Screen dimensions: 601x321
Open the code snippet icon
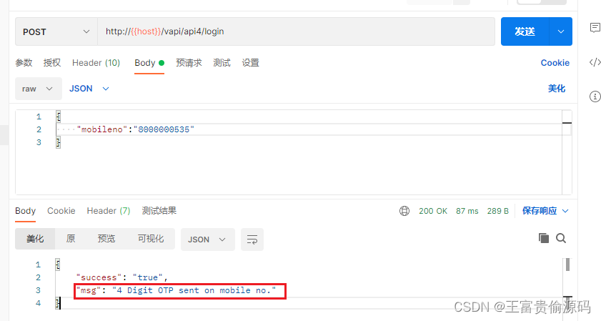[595, 62]
